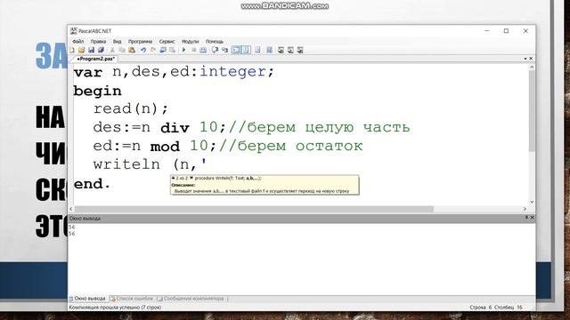Click the horizontal editor scrollbar thumb
Image resolution: width=570 pixels, height=320 pixels.
click(x=254, y=209)
